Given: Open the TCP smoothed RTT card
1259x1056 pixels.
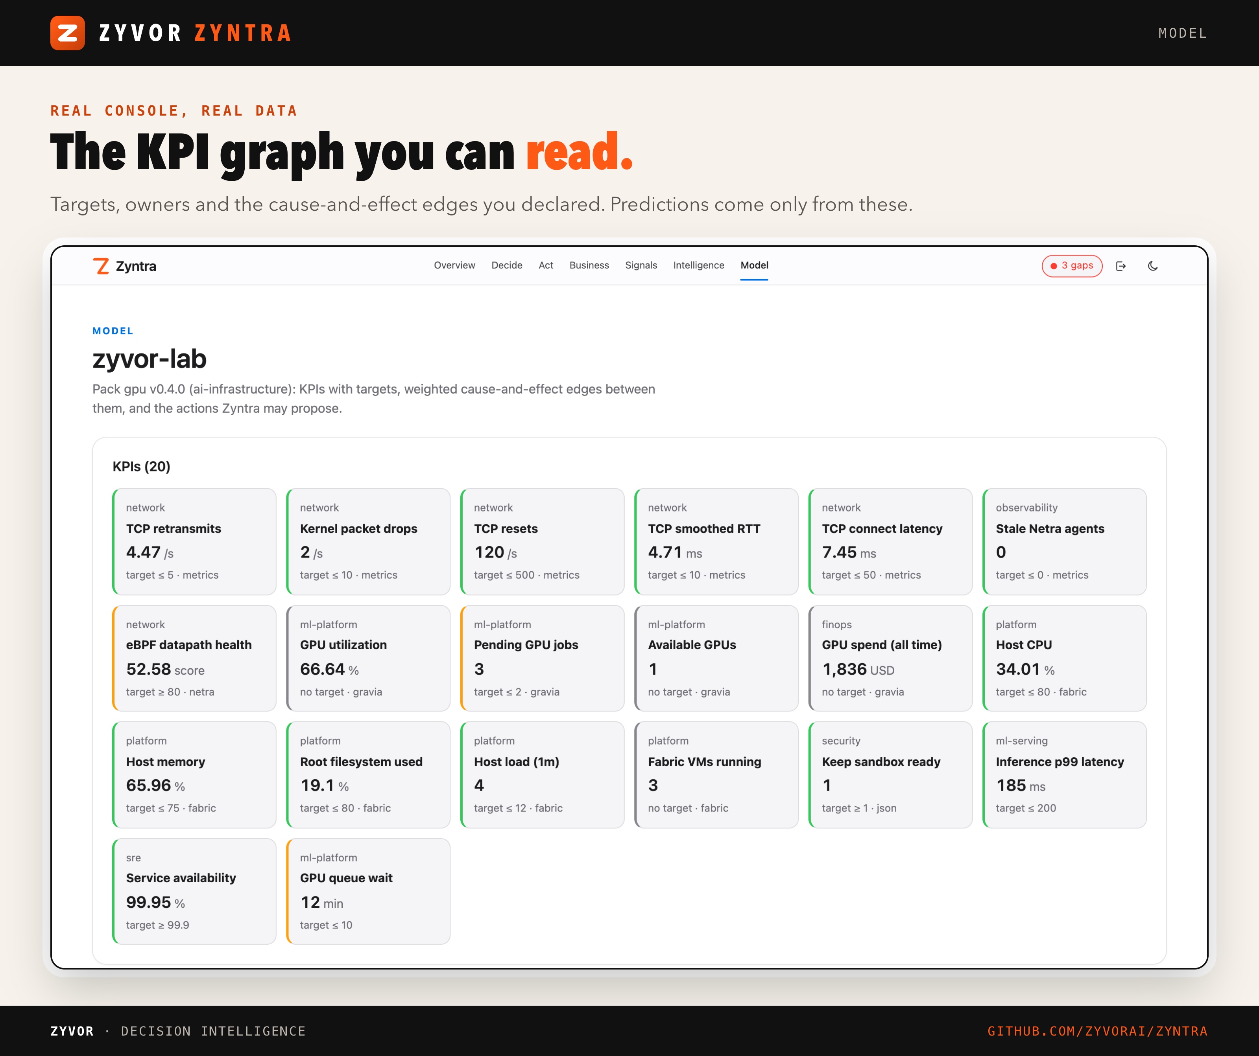Looking at the screenshot, I should coord(716,541).
